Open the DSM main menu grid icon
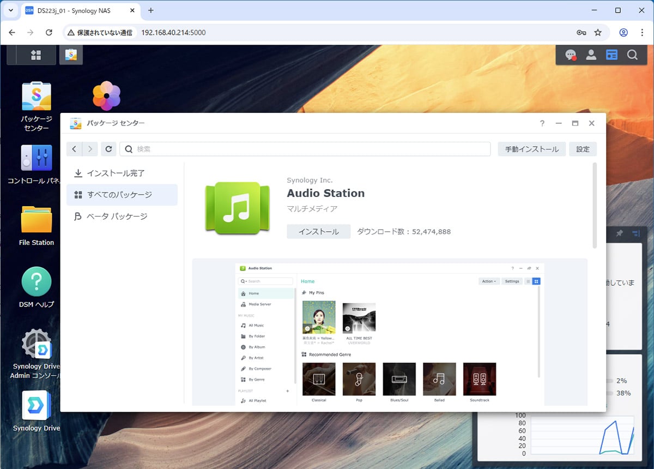This screenshot has height=469, width=654. (x=36, y=55)
